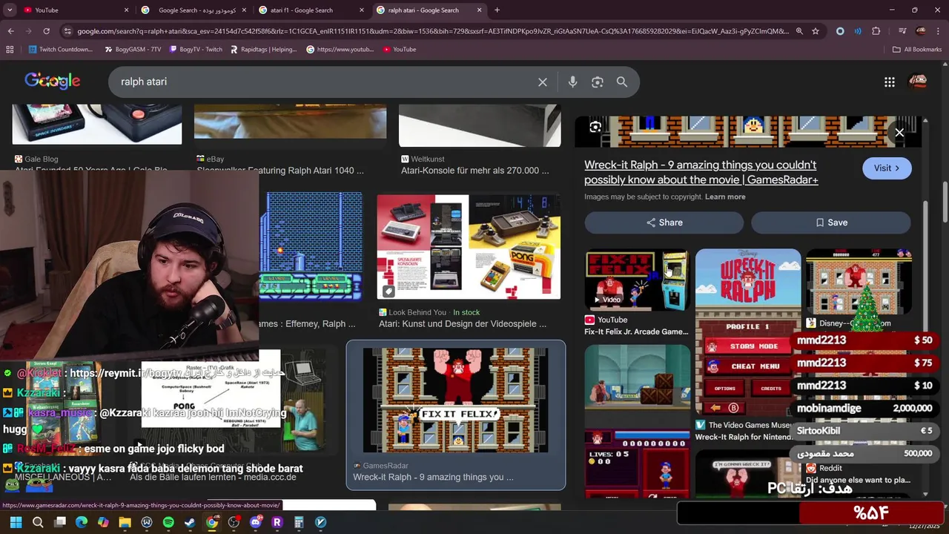Open the Chrome profile avatar in toolbar
The height and width of the screenshot is (534, 949).
coord(921,31)
